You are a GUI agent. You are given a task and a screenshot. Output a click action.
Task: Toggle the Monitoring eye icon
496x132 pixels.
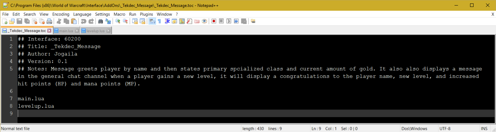(205, 21)
